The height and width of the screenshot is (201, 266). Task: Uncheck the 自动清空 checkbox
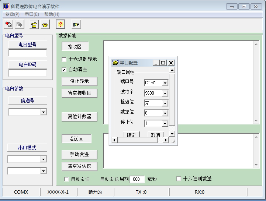coord(64,70)
